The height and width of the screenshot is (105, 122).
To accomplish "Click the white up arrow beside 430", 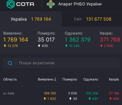I will click(39, 46).
